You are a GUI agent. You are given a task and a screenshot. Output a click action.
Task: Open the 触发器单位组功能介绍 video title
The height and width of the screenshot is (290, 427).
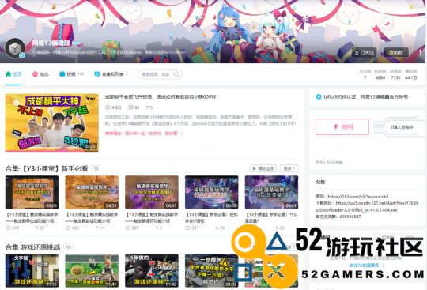[x=32, y=217]
